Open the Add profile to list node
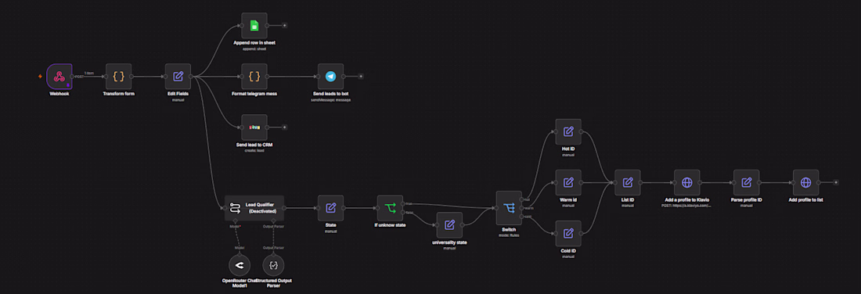The height and width of the screenshot is (294, 861). coord(805,183)
